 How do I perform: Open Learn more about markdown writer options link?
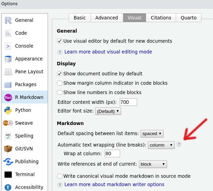[114, 184]
